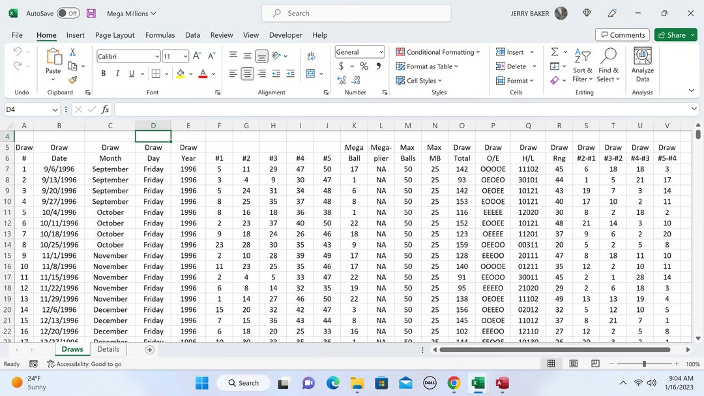Screen dimensions: 704x396
Task: Toggle Italic formatting
Action: [x=117, y=74]
